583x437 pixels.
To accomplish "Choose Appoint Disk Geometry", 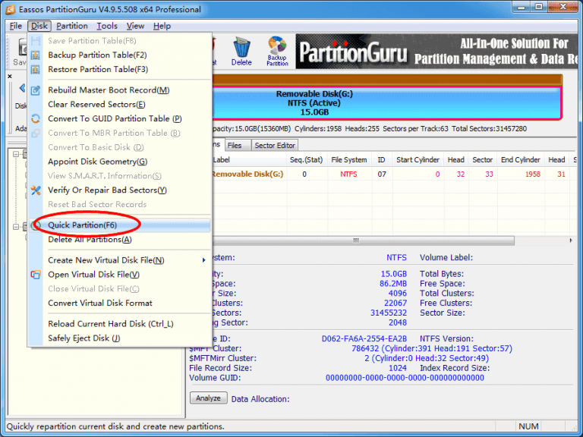I will (119, 162).
